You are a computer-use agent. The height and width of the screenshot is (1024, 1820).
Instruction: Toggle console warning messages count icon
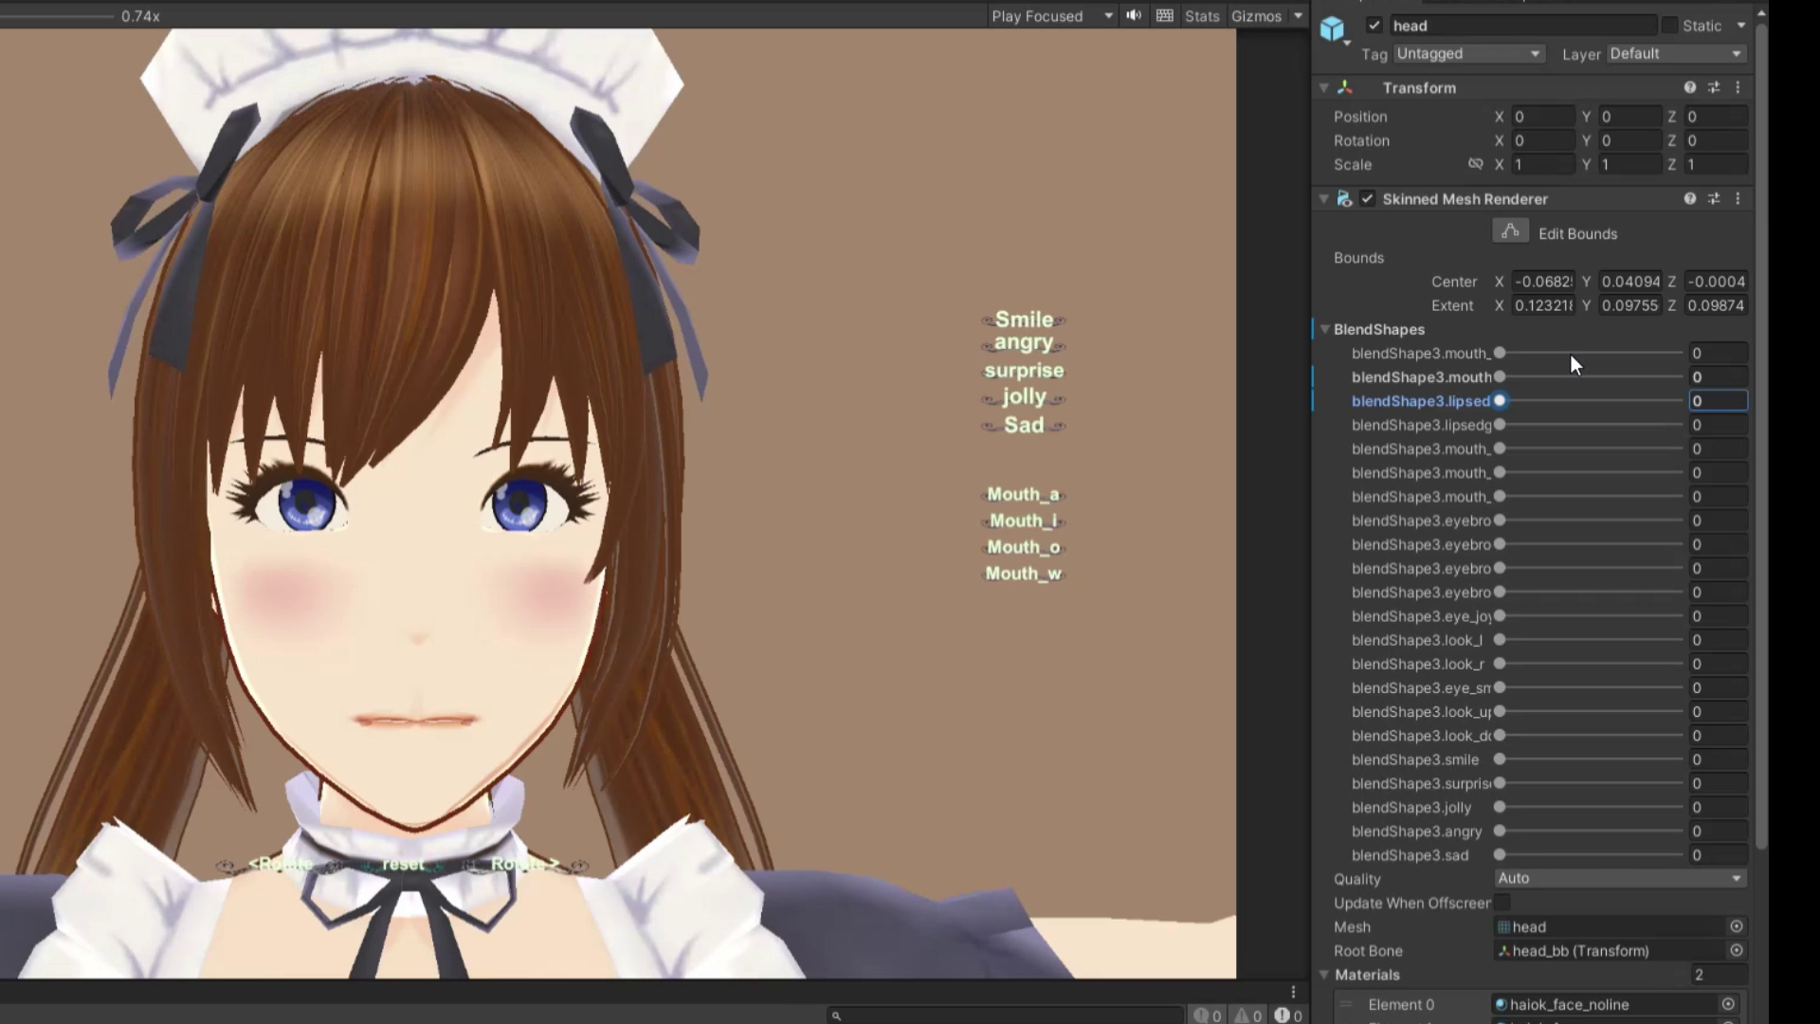(1248, 1015)
